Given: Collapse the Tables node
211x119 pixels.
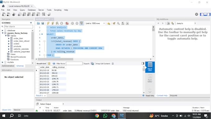Looking at the screenshot, I should 6,36.
